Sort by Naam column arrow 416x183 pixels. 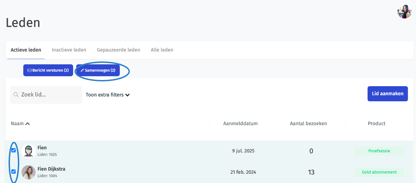28,124
